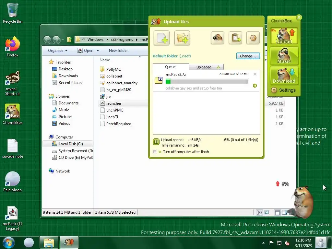The image size is (332, 249).
Task: Open ChomikBox Settings
Action: click(283, 90)
